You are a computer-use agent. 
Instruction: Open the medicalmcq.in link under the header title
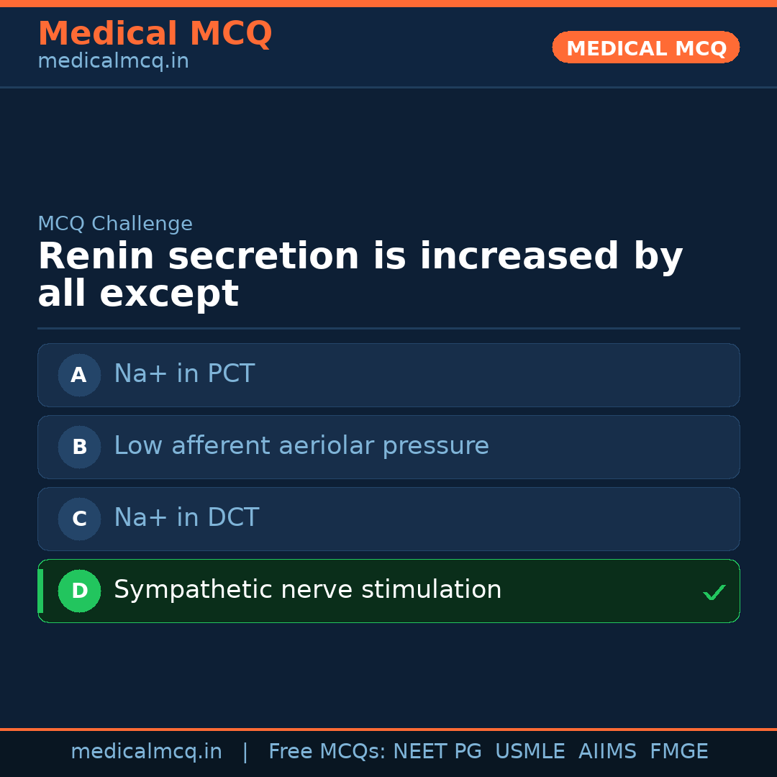[x=113, y=62]
